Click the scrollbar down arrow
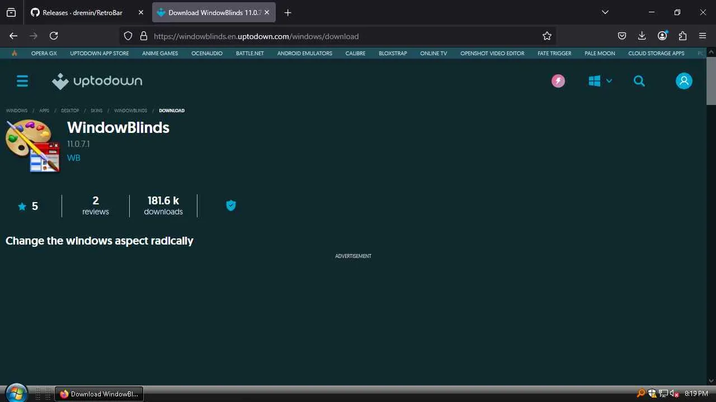 pyautogui.click(x=711, y=381)
